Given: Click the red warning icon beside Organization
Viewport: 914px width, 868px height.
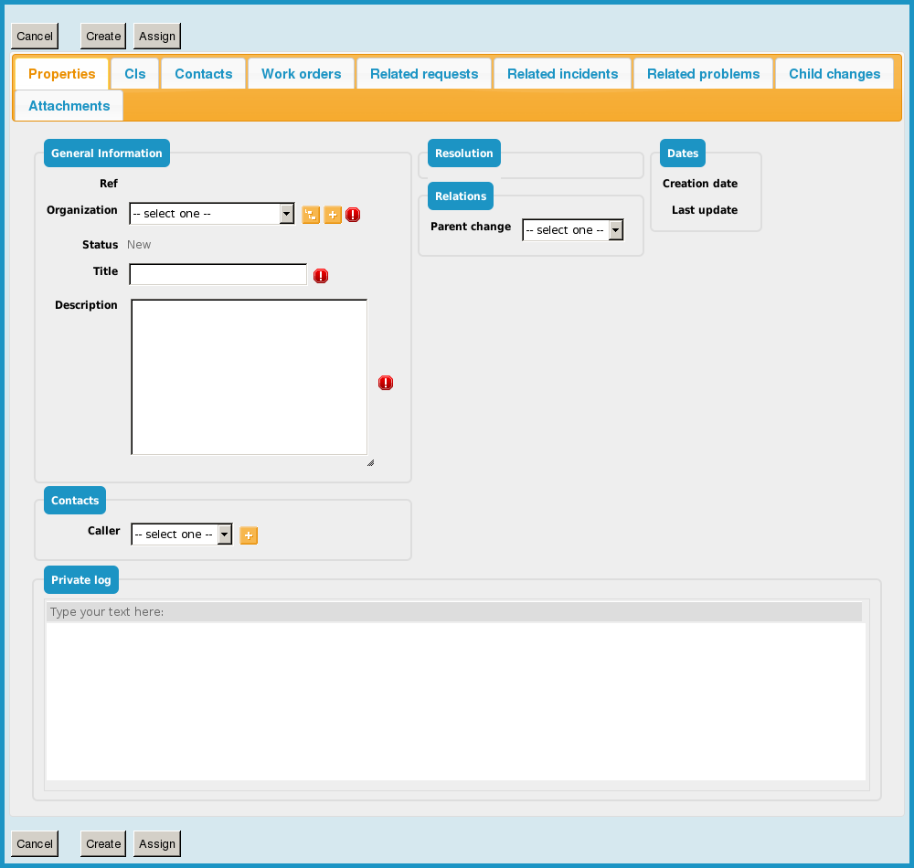Looking at the screenshot, I should click(x=353, y=215).
